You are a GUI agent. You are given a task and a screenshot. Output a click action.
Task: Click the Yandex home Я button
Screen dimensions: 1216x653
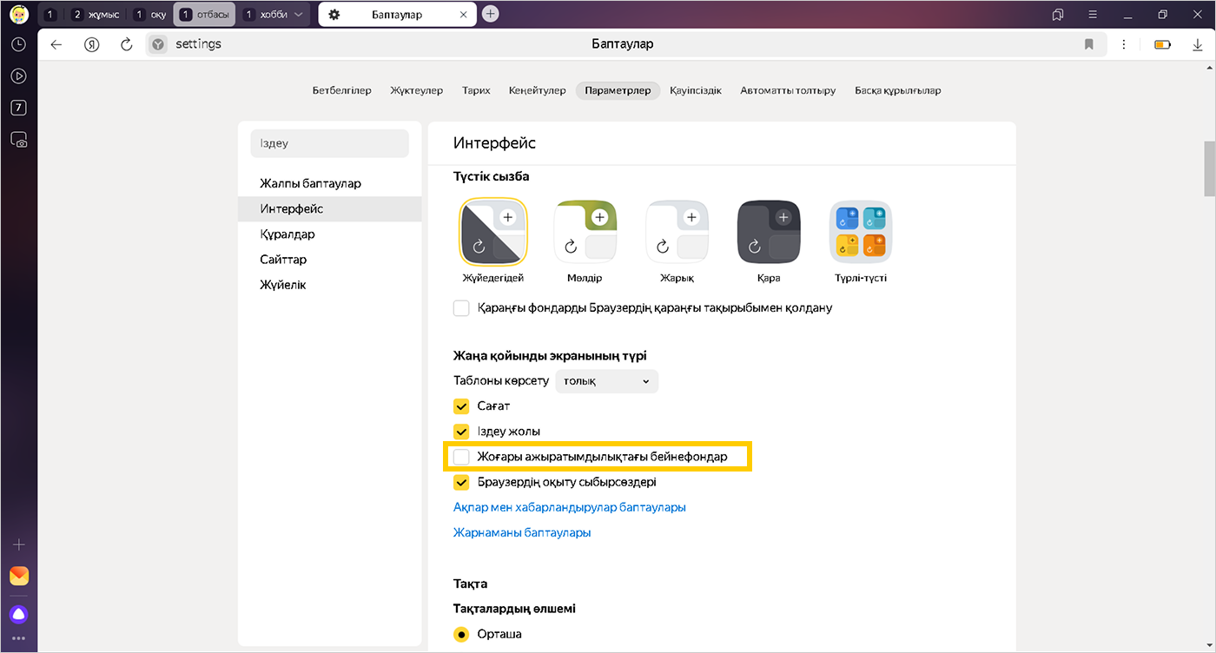91,44
